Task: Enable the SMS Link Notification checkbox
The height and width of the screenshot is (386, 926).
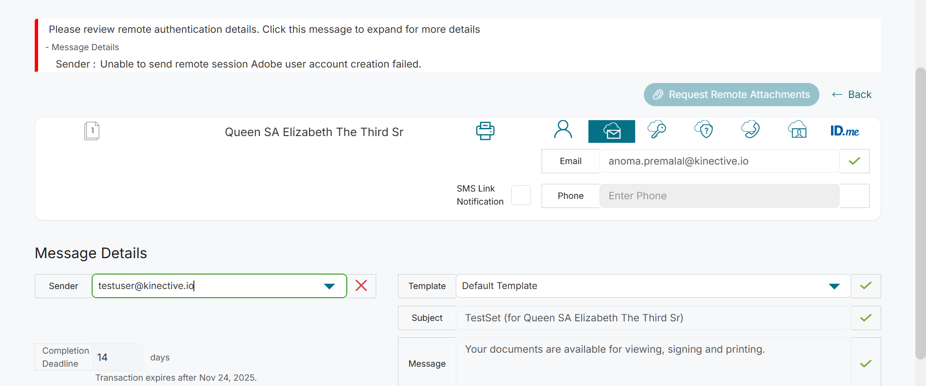Action: (521, 195)
